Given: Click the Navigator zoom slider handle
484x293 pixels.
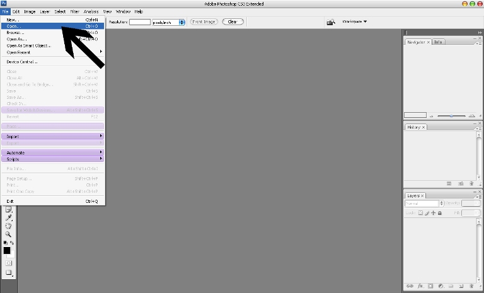Looking at the screenshot, I should [x=451, y=116].
